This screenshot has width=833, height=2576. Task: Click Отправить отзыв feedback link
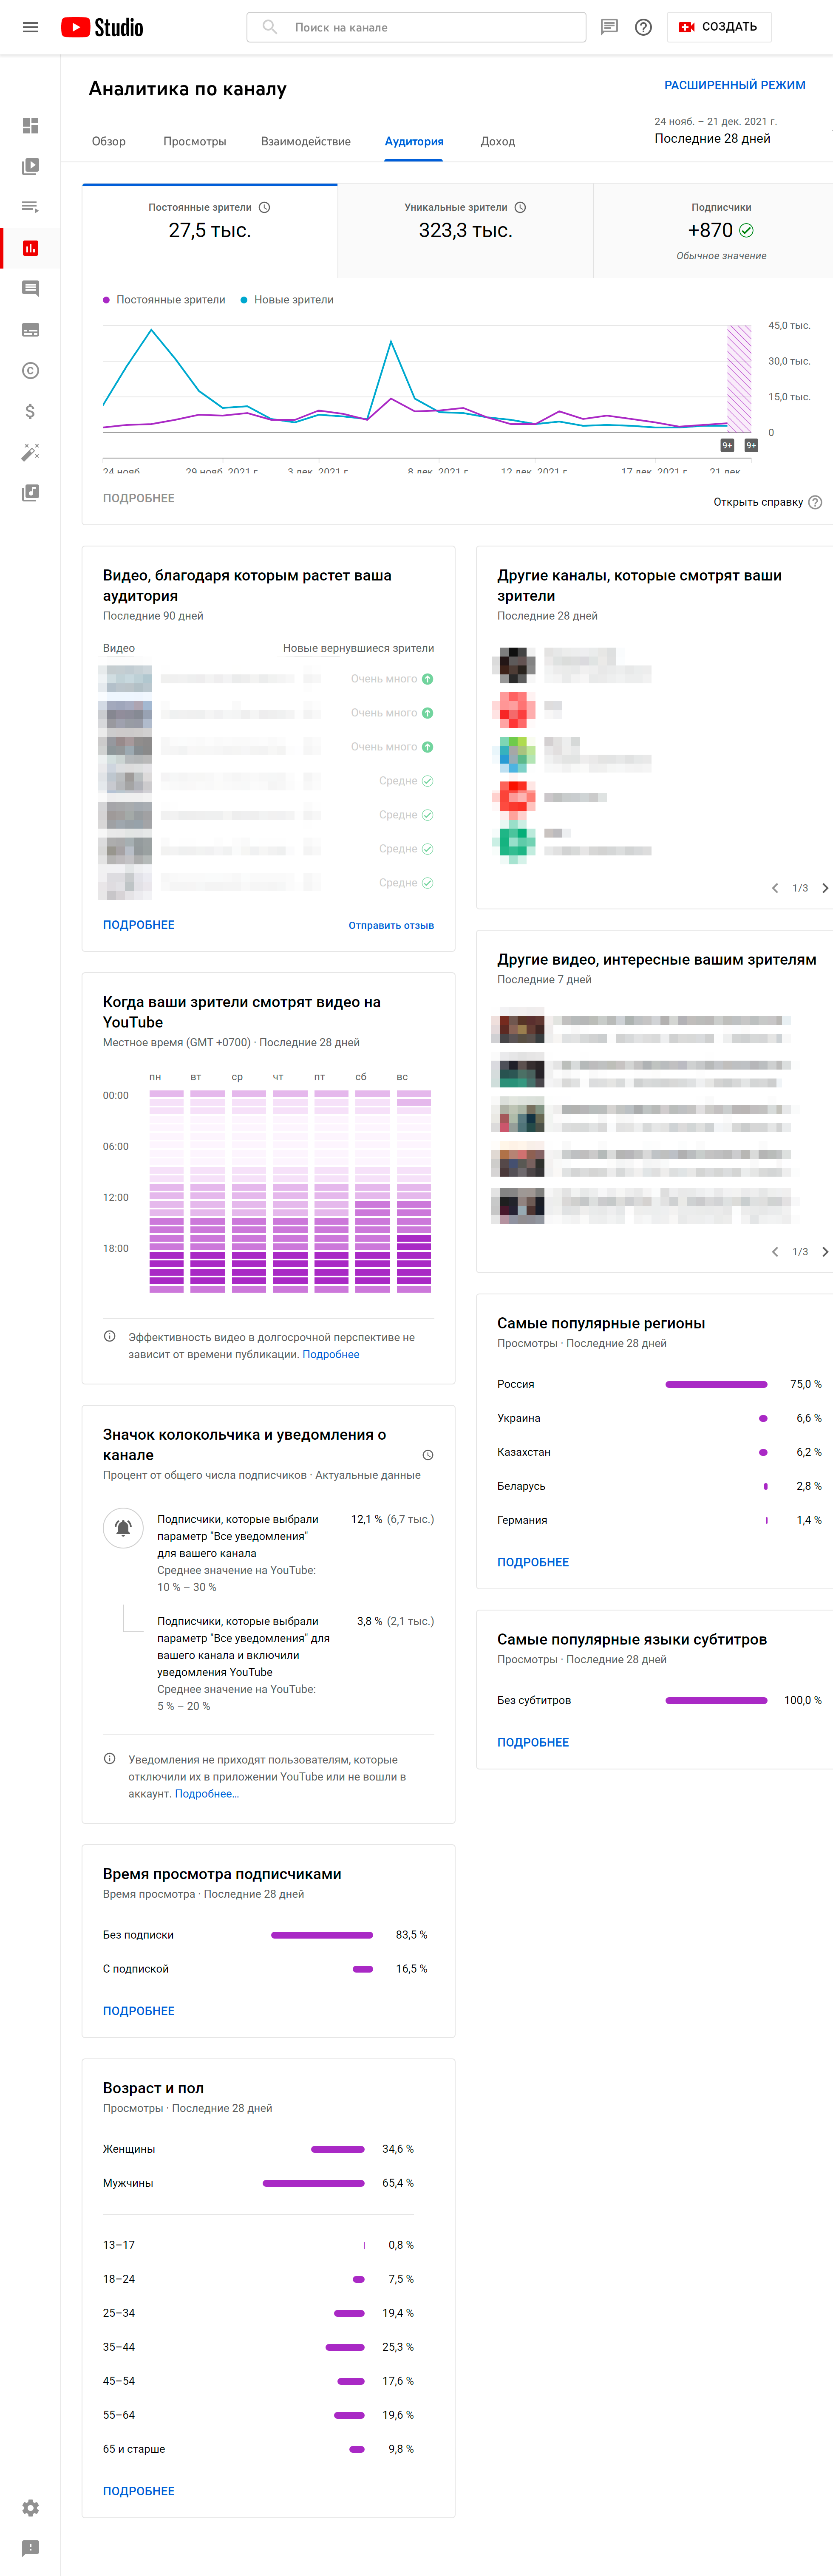391,925
